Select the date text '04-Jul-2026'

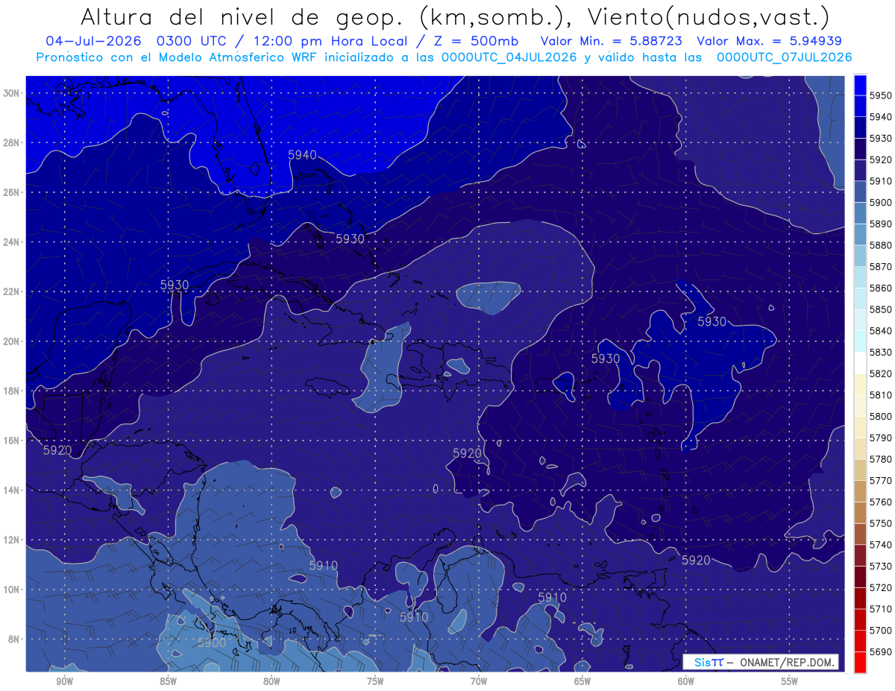point(93,41)
